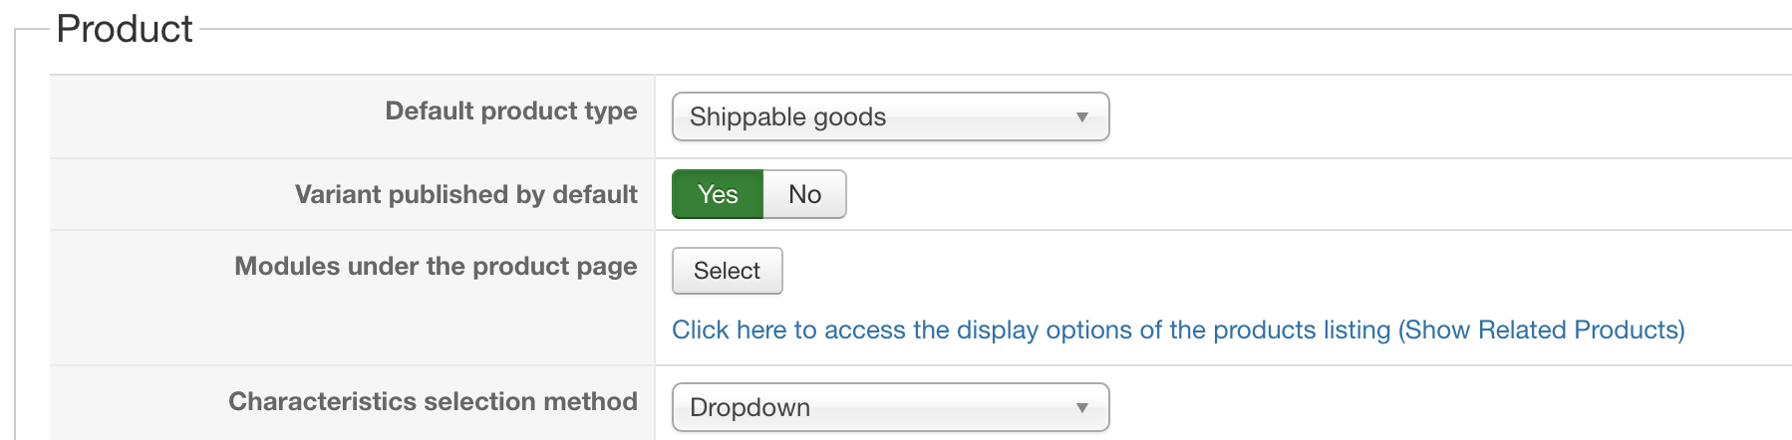Click the Shippable goods text in the selector
Viewport: 1792px width, 440px height.
pyautogui.click(x=787, y=117)
